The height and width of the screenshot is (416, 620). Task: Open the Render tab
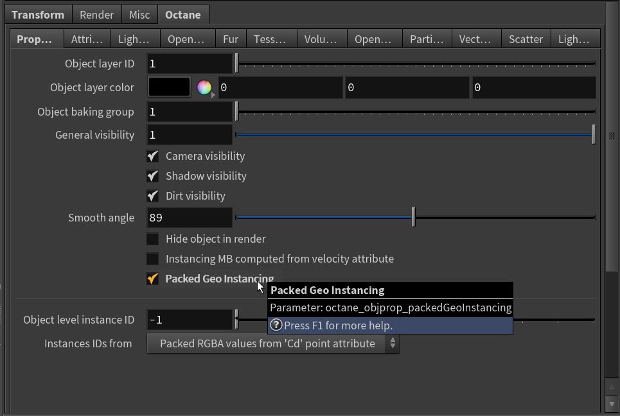(96, 15)
